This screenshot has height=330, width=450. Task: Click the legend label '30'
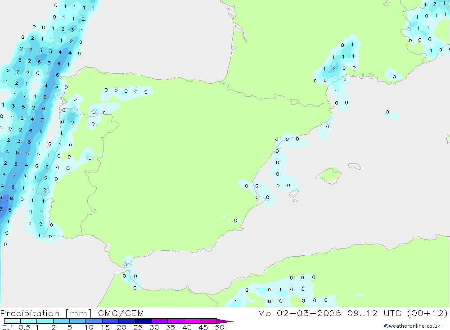point(154,327)
